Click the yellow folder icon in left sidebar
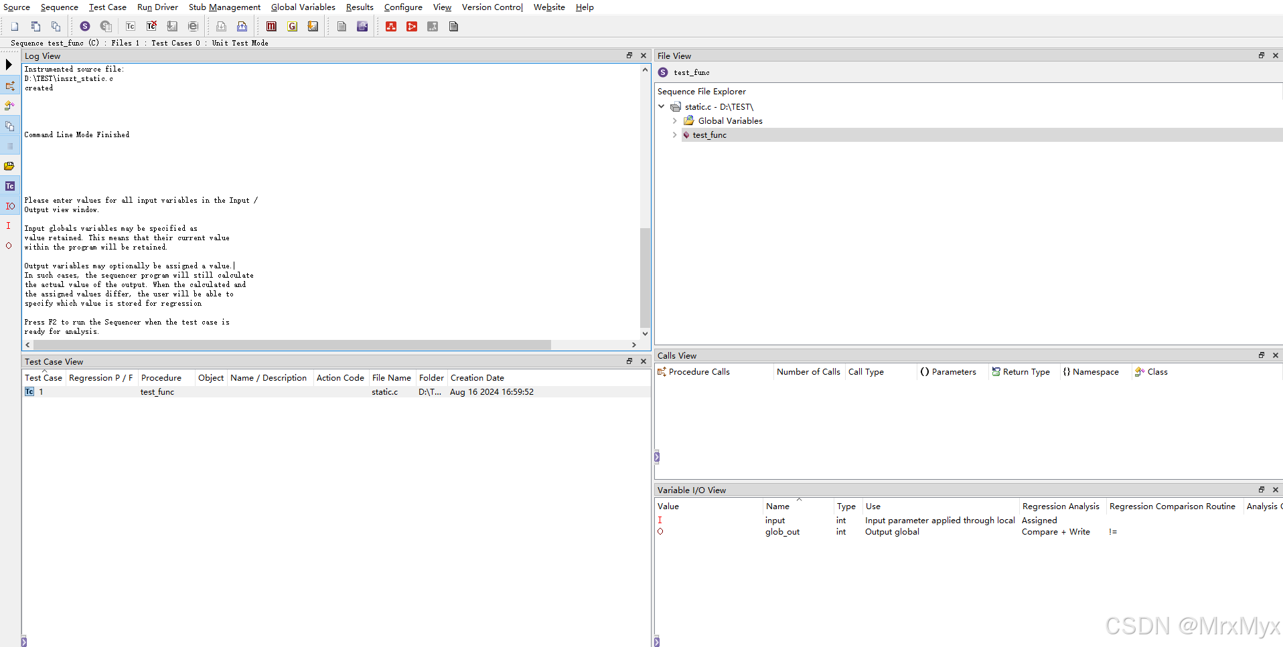This screenshot has width=1283, height=647. pos(9,166)
